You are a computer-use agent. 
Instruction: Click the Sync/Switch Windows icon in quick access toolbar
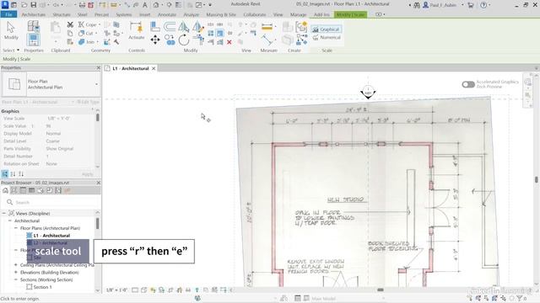pyautogui.click(x=199, y=5)
